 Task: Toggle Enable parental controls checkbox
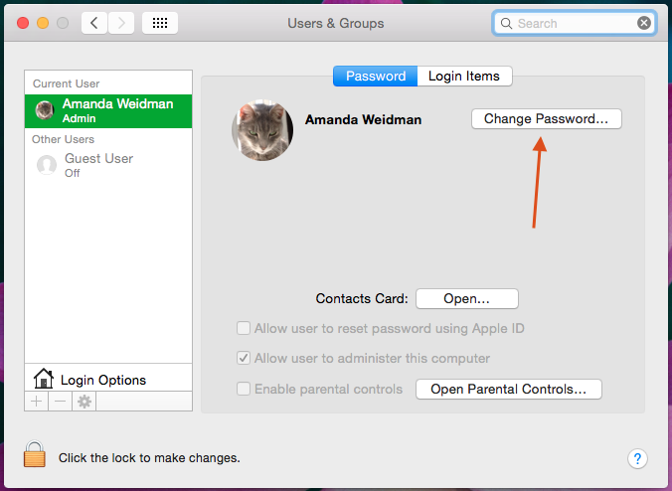click(x=244, y=389)
